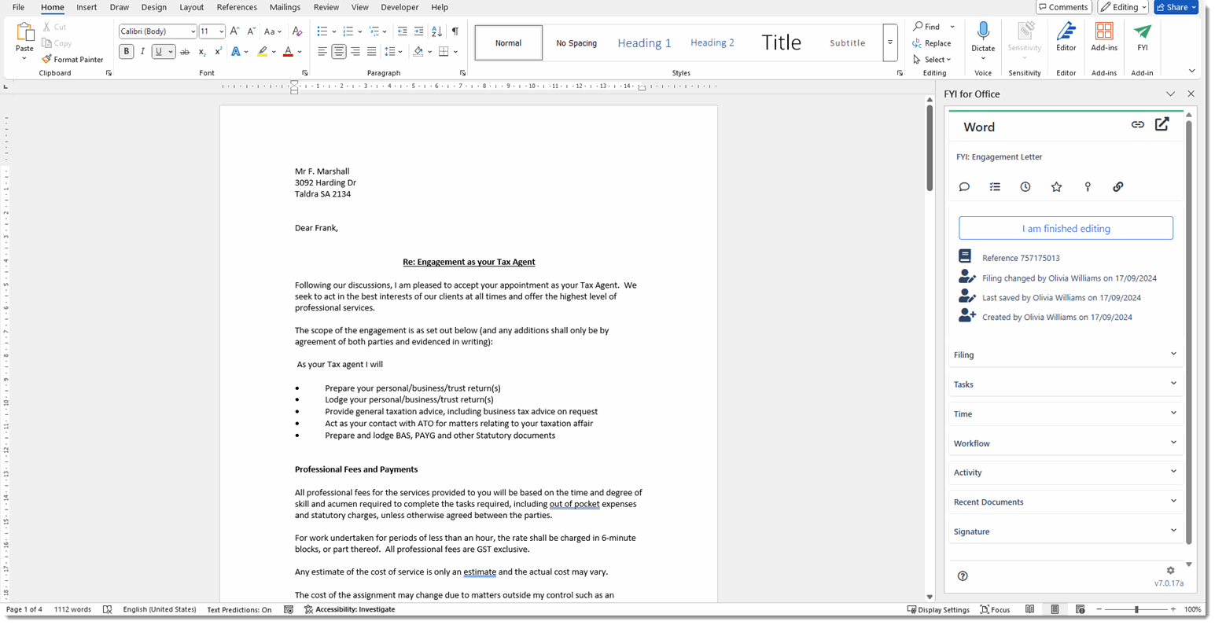1215x625 pixels.
Task: Click the font size input box
Action: [208, 31]
